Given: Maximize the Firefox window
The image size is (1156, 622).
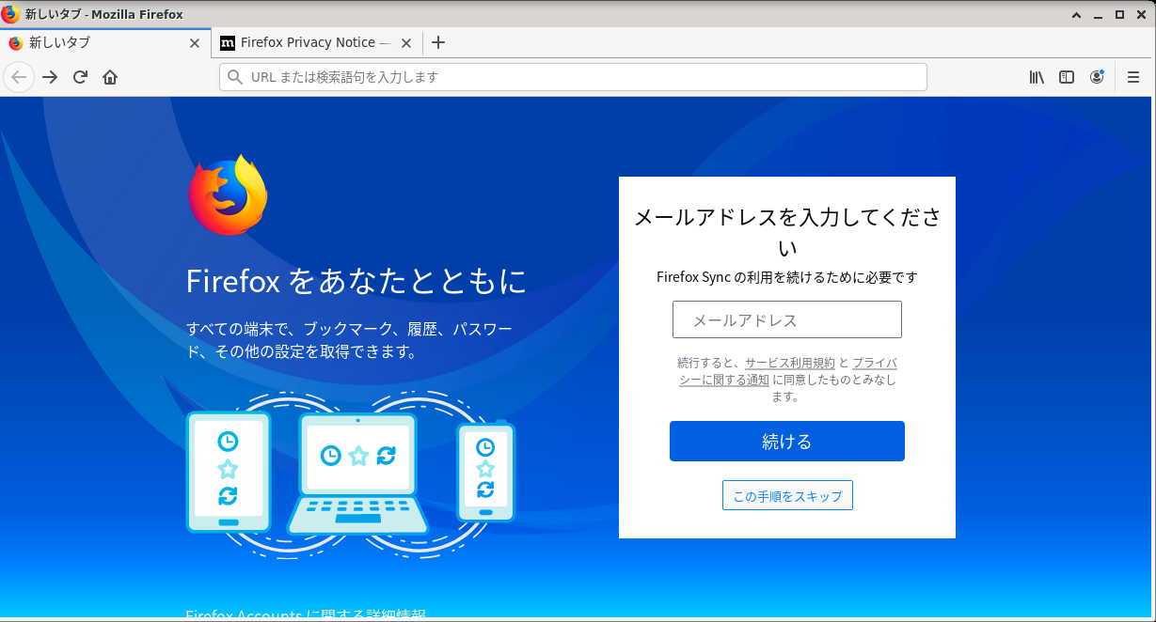Looking at the screenshot, I should point(1119,14).
